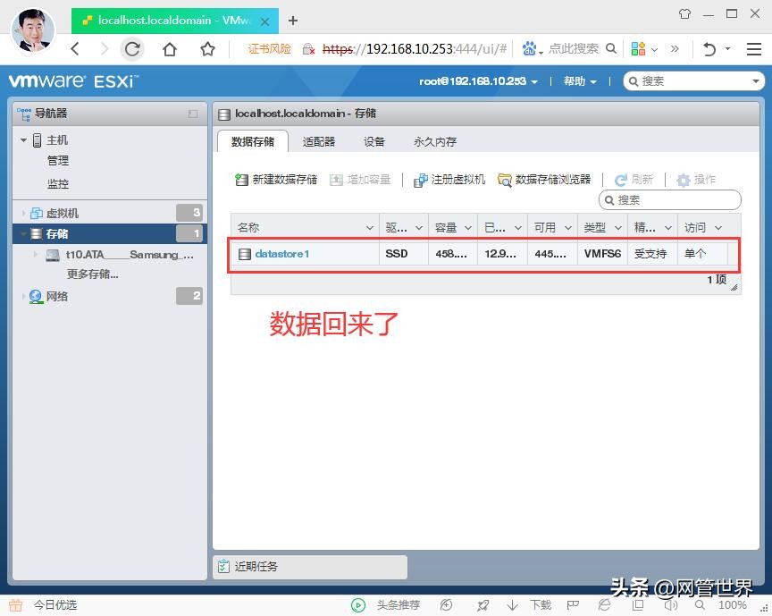772x616 pixels.
Task: Click inside the 搜索 search field
Action: pyautogui.click(x=672, y=198)
